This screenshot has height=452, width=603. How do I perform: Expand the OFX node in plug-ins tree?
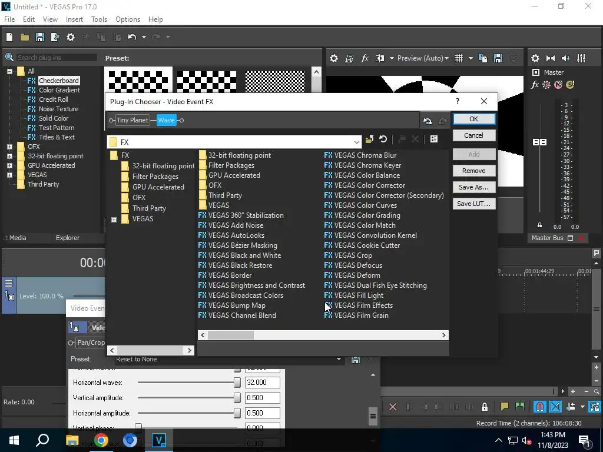[9, 147]
